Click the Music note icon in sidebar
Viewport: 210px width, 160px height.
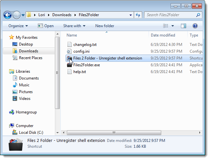(x=15, y=85)
